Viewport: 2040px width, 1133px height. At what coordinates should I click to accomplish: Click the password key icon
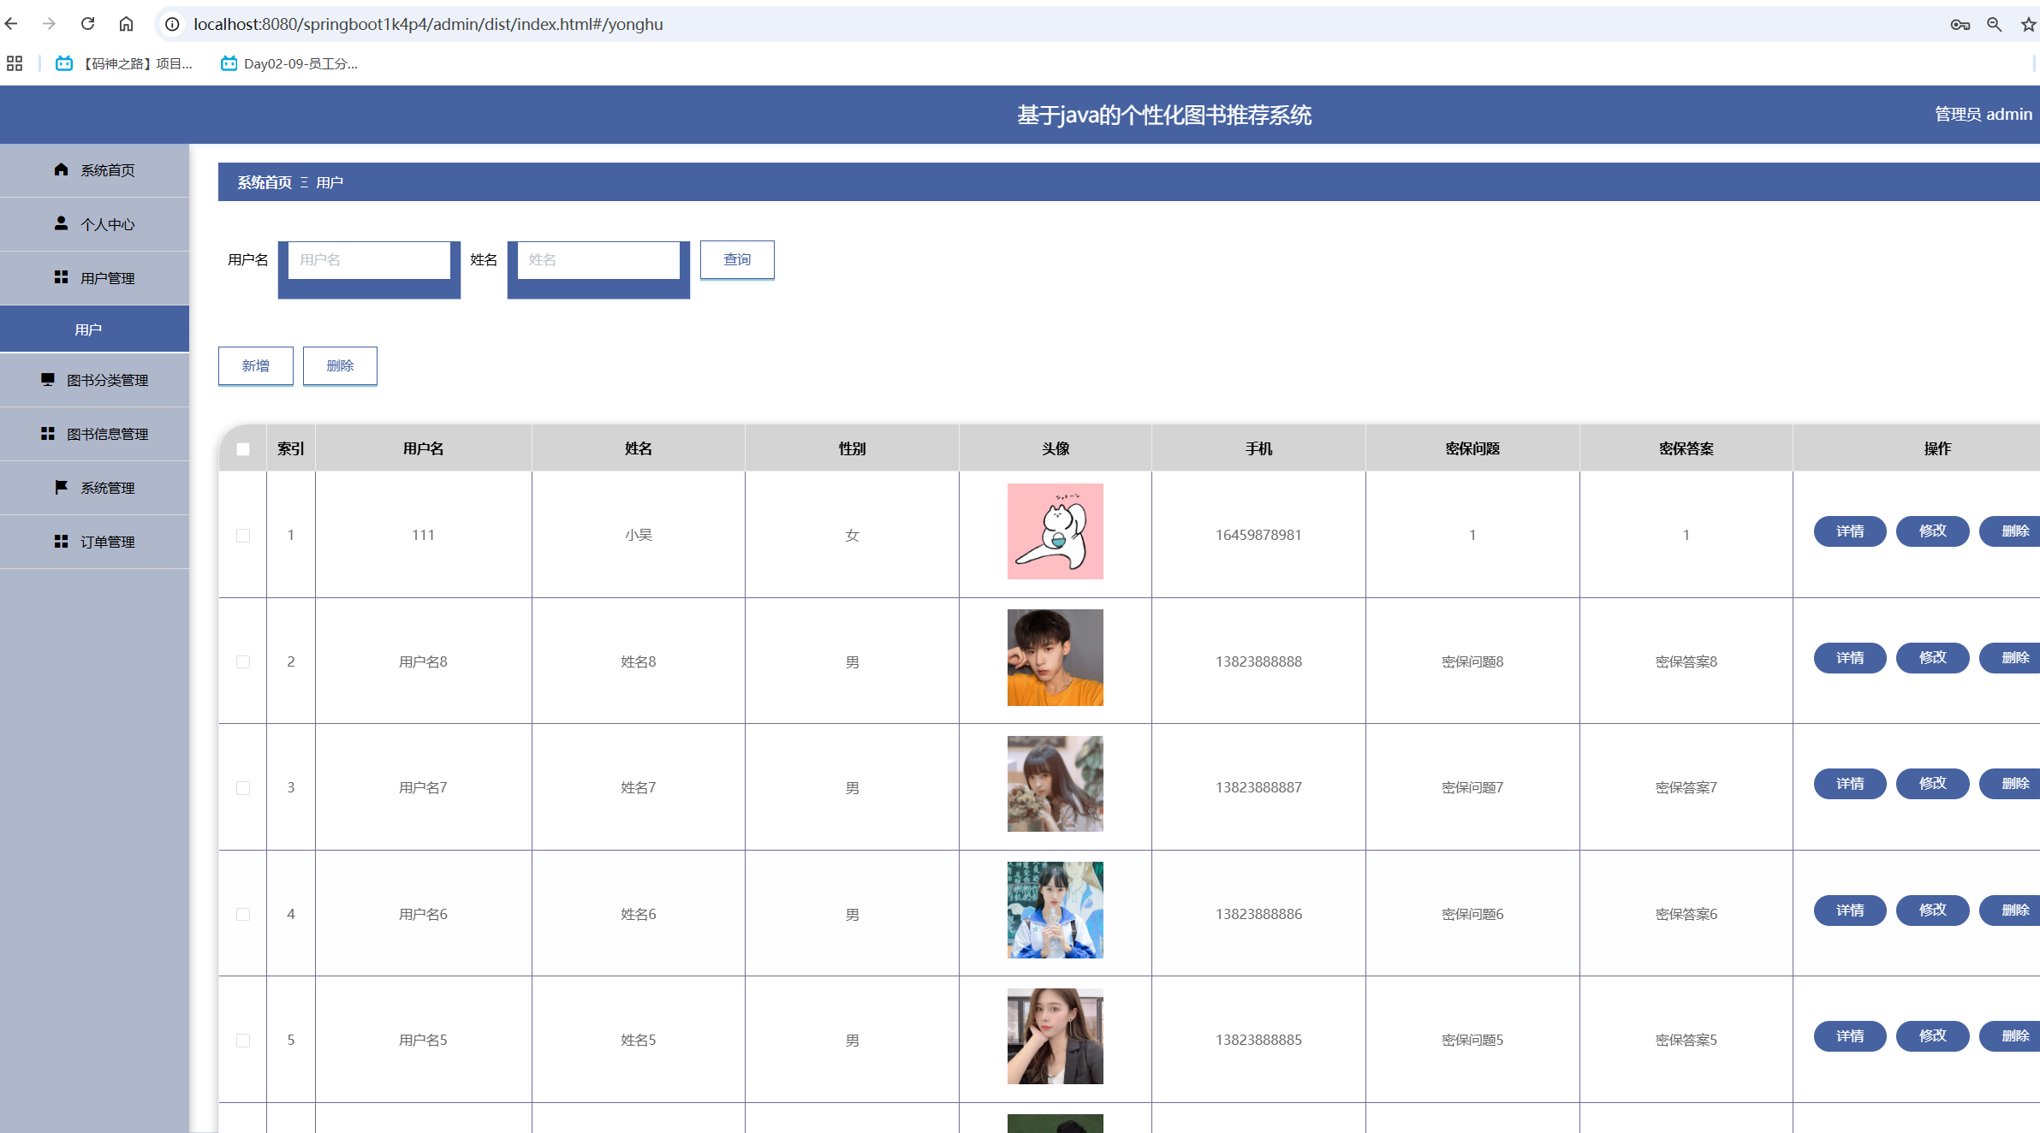tap(1960, 25)
